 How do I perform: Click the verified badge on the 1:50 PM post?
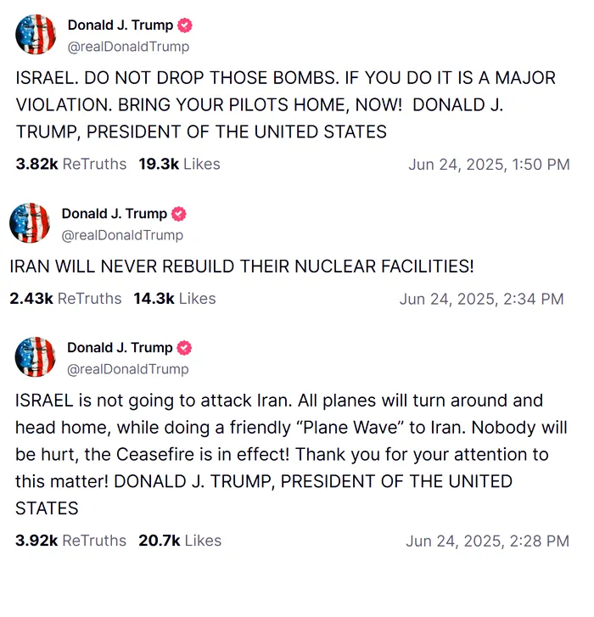tap(185, 25)
